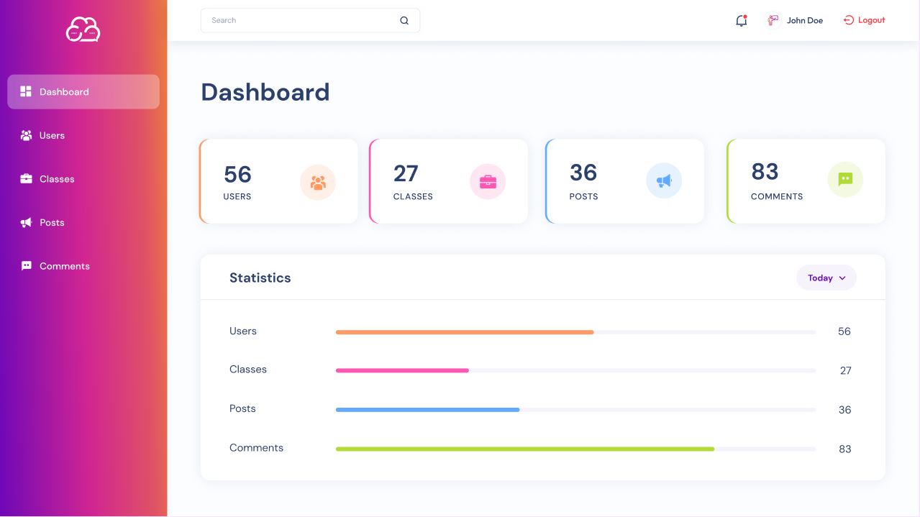The height and width of the screenshot is (517, 920).
Task: Click the Dashboard sidebar icon
Action: [x=25, y=91]
